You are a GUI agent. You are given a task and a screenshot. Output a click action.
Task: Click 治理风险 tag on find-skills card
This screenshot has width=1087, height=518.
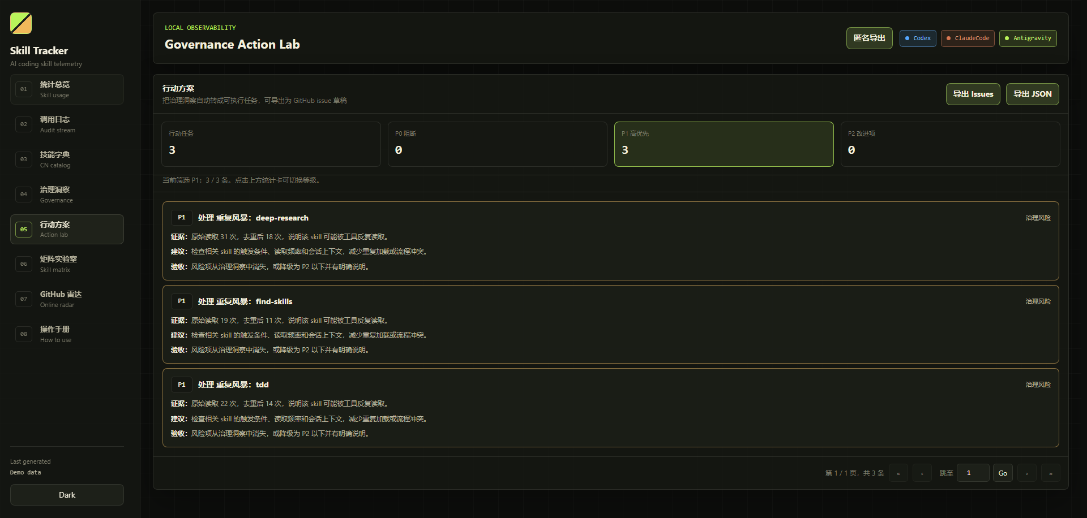(x=1038, y=301)
